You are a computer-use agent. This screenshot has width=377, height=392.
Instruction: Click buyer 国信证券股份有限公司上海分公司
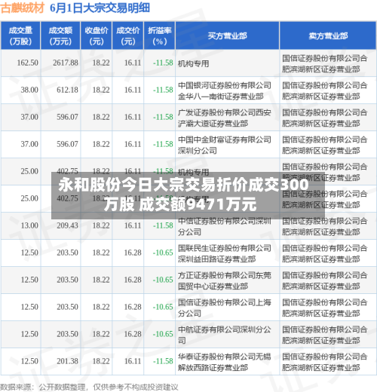[x=225, y=308]
